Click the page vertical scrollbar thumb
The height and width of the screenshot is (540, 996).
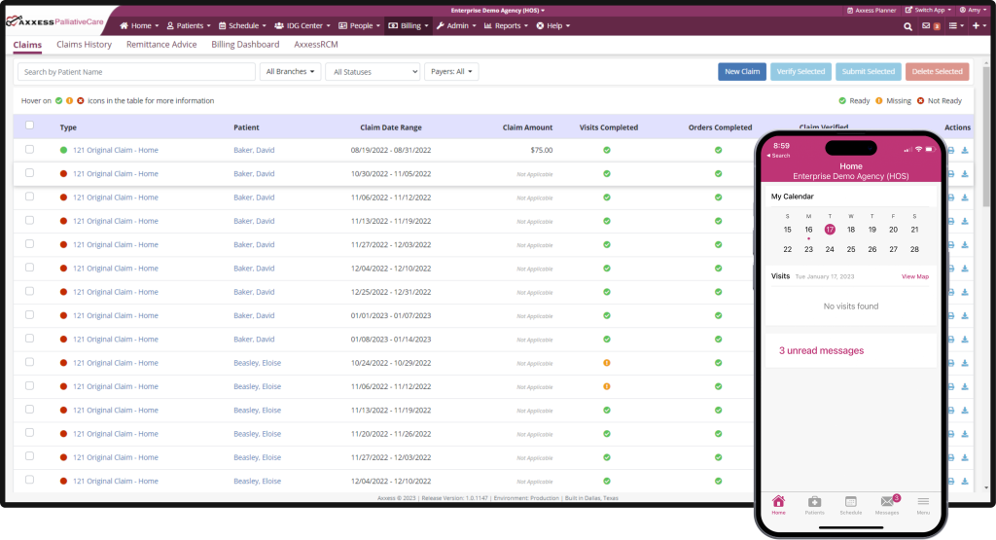(x=986, y=136)
